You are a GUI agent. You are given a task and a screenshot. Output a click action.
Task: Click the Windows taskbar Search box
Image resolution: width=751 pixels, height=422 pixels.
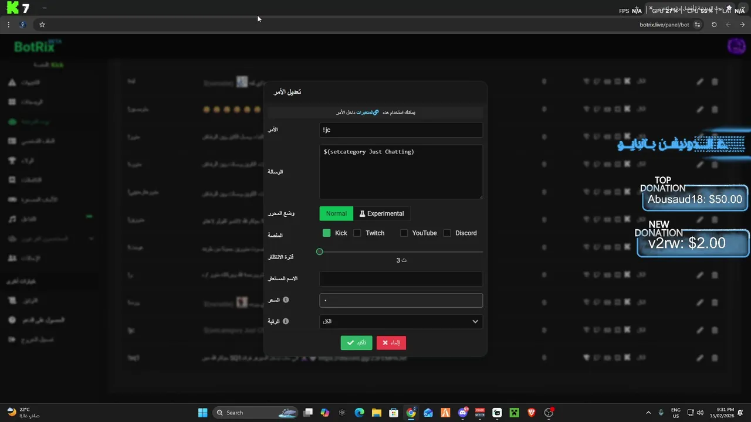tap(256, 413)
